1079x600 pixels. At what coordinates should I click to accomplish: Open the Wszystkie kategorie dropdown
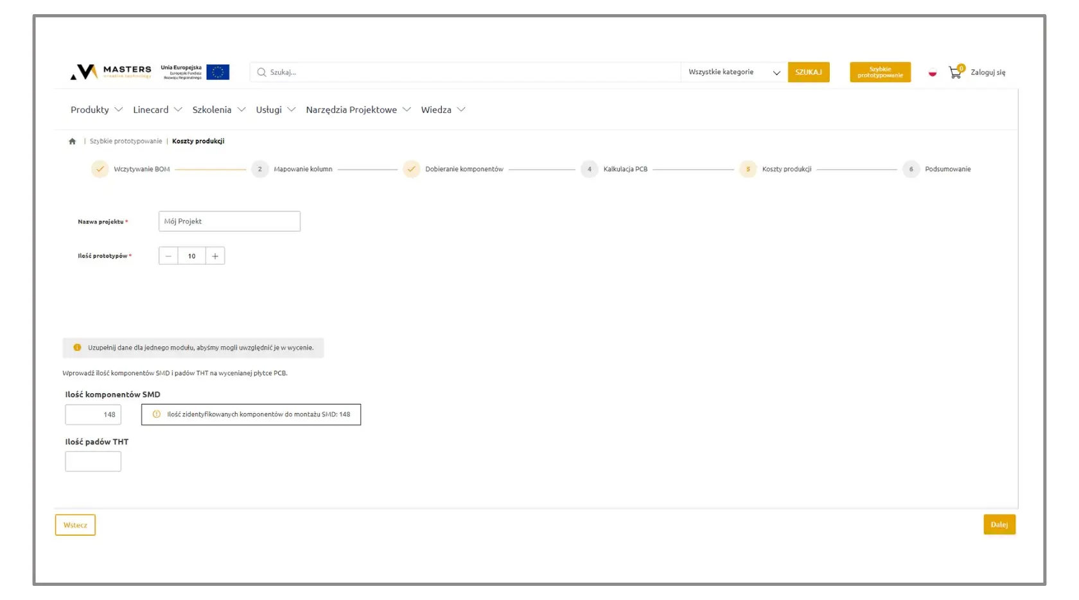point(733,73)
